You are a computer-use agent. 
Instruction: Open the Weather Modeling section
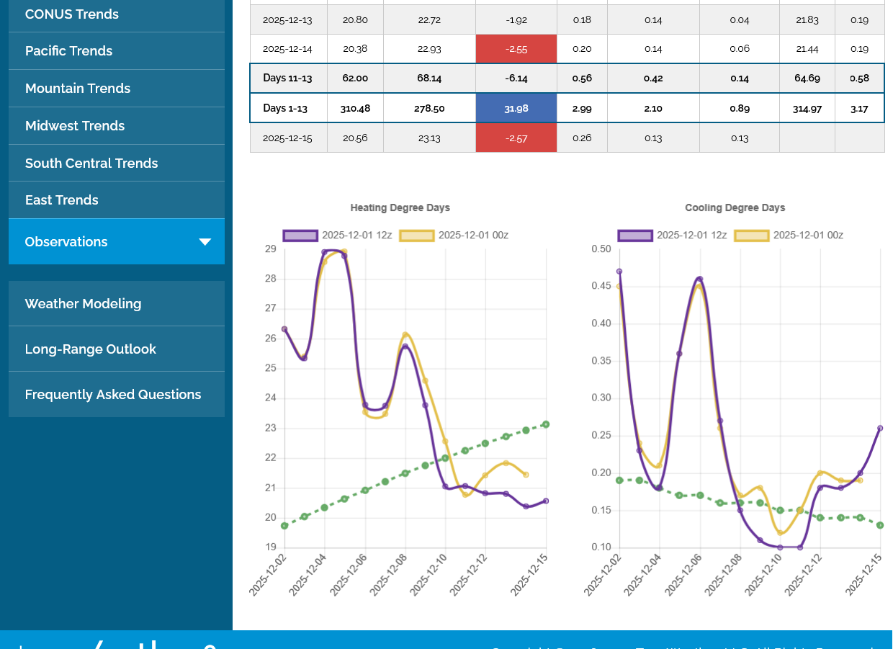click(84, 304)
